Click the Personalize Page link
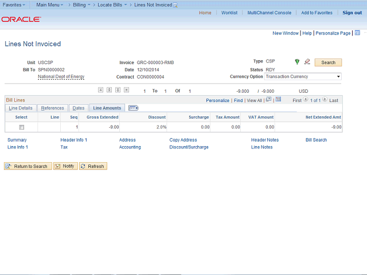The image size is (367, 275). 333,33
